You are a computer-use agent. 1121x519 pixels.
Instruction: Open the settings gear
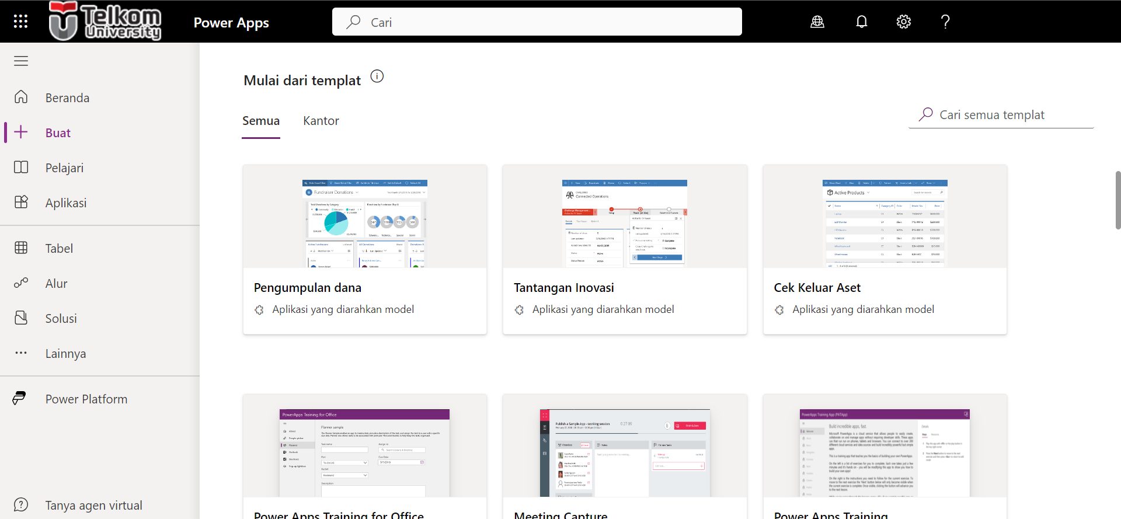point(903,22)
